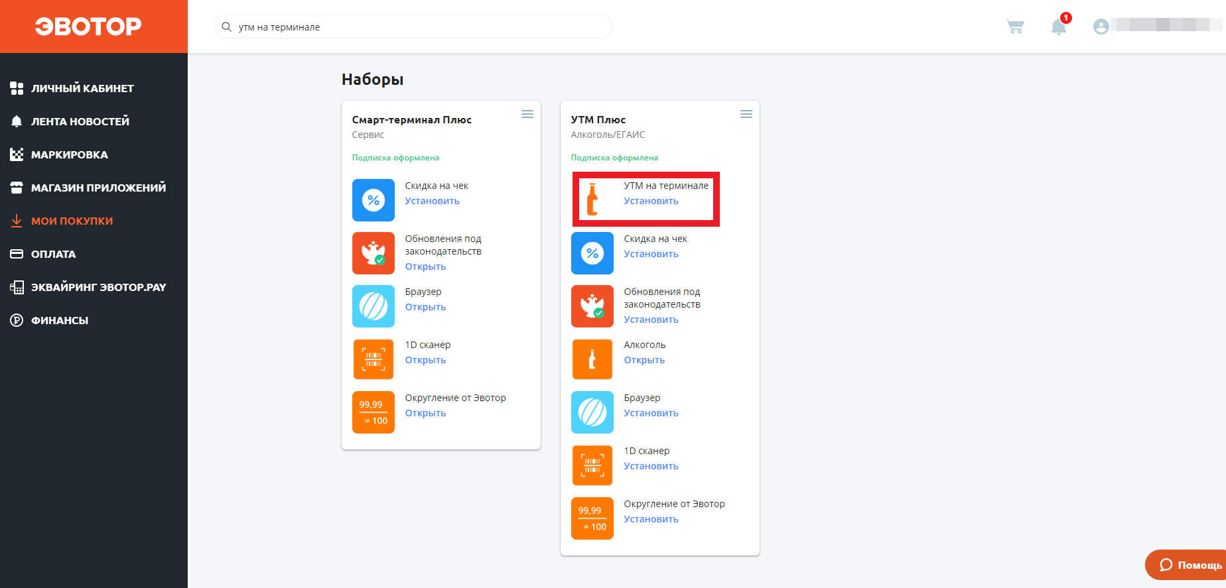Click the Смарт-терминал Плюс card title
Screen dimensions: 1226x588
click(x=411, y=120)
